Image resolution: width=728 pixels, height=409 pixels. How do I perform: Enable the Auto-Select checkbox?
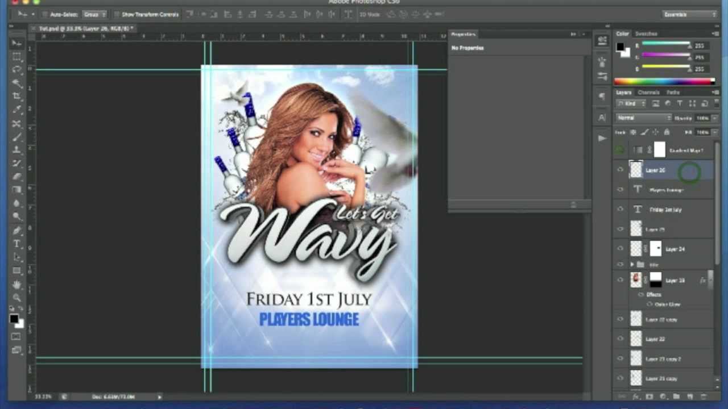tap(45, 14)
